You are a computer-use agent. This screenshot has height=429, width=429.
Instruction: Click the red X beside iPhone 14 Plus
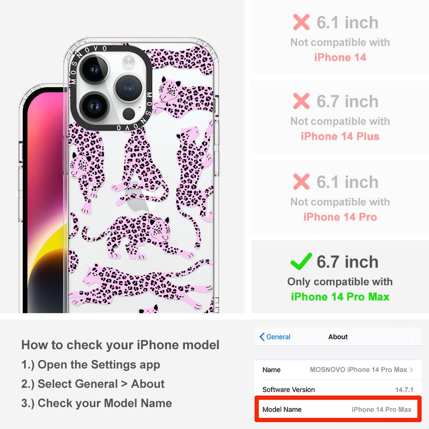point(301,101)
